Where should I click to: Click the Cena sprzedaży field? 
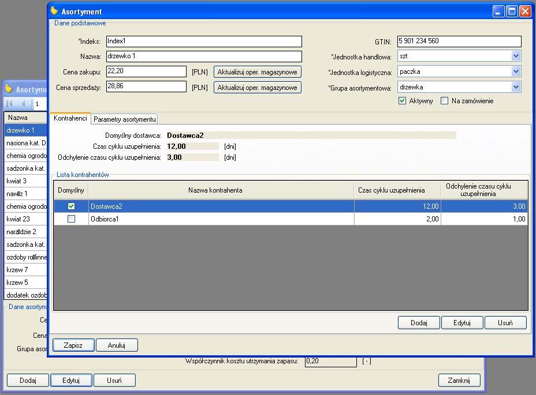tap(146, 86)
